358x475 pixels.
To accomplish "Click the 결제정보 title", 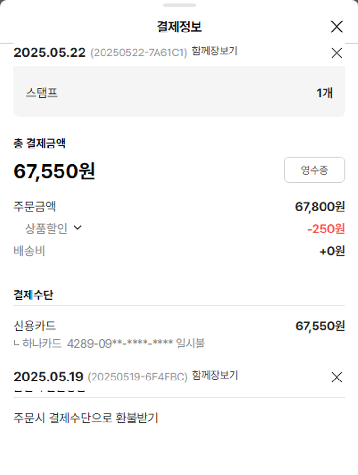I will (x=179, y=27).
